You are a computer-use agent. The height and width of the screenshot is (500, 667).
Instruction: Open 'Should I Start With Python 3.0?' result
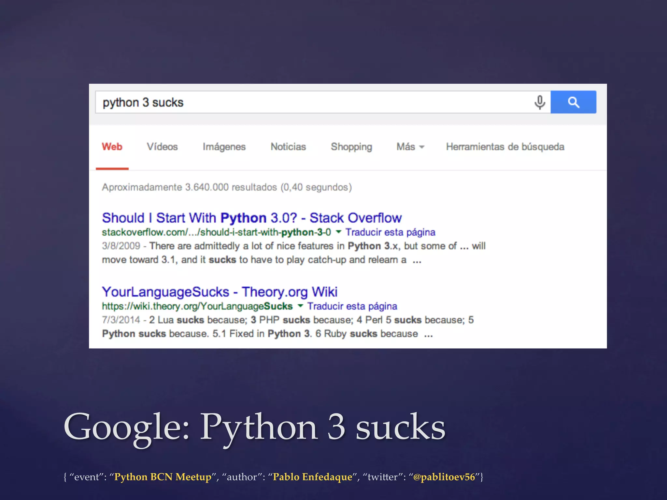(x=252, y=218)
